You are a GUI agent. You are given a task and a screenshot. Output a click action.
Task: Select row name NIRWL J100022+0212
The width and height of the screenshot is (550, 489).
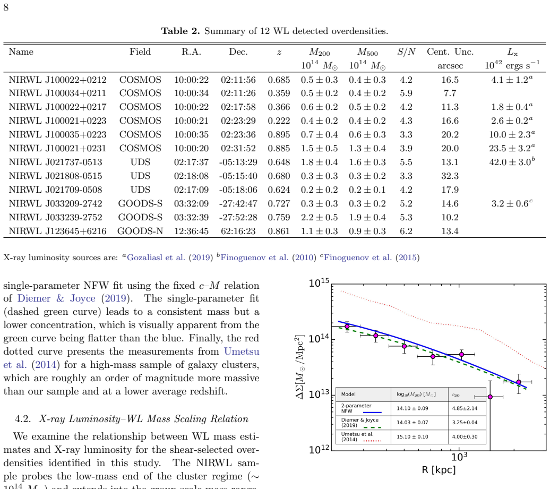point(57,80)
